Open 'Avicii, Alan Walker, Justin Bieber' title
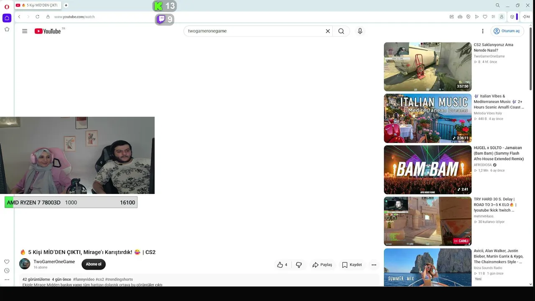This screenshot has width=535, height=301. 498,256
